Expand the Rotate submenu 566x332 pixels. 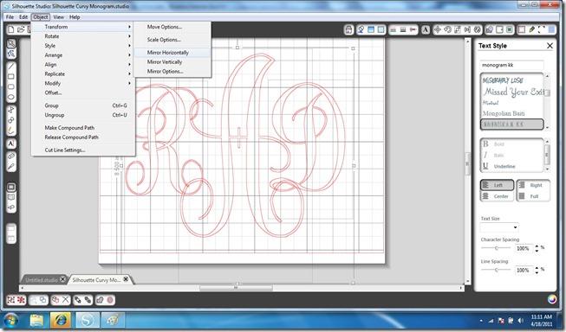point(83,36)
